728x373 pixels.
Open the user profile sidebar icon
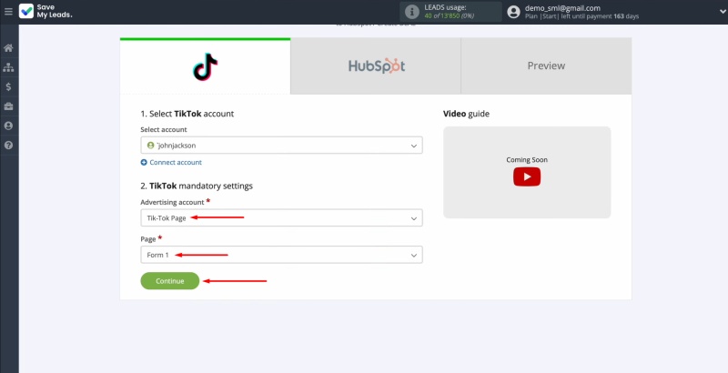pyautogui.click(x=8, y=126)
